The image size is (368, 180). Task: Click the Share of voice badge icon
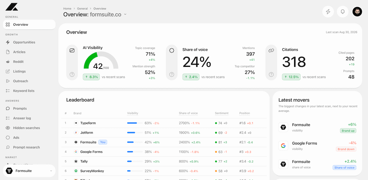[172, 50]
